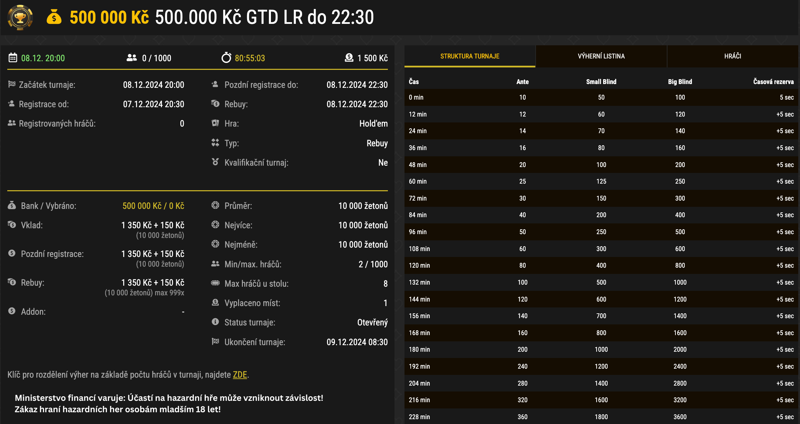Click the flag icon beside Začátek turnaje
Image resolution: width=800 pixels, height=424 pixels.
coord(12,84)
